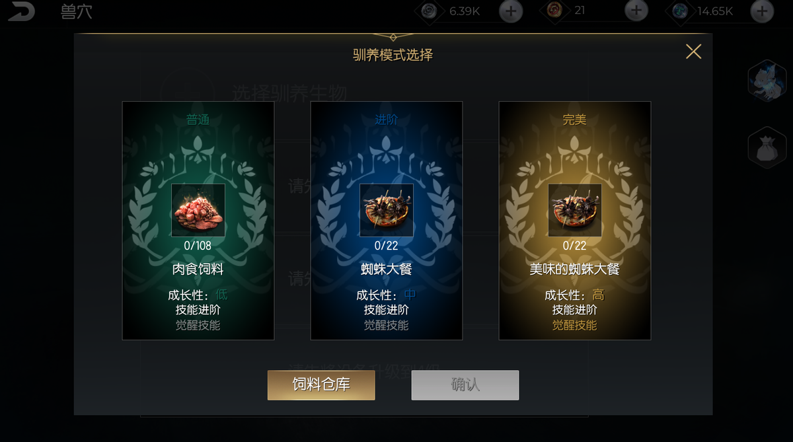Click the back arrow icon beside 兽穴
Viewport: 793px width, 442px height.
coord(21,12)
